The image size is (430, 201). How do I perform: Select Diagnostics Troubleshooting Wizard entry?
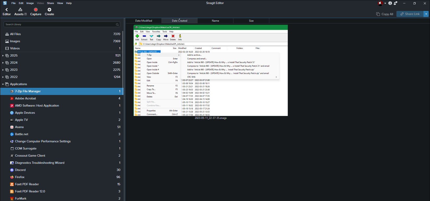pos(62,163)
